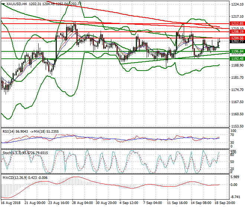Click the 18 Sep 20:00 time label
245x207 pixels.
click(x=225, y=203)
